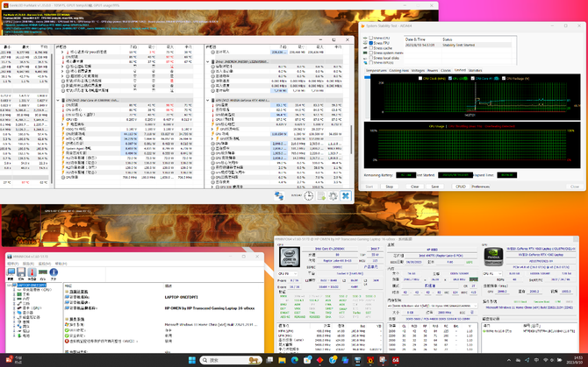Expand 磁盘驱动器 node in HWiNFO tree

(x=14, y=317)
